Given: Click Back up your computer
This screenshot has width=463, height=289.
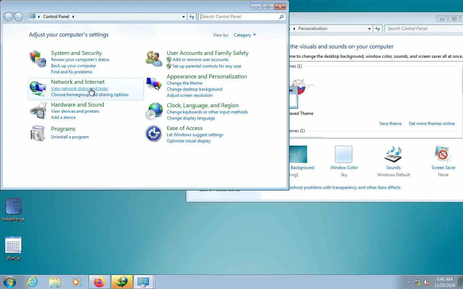Looking at the screenshot, I should coord(73,66).
